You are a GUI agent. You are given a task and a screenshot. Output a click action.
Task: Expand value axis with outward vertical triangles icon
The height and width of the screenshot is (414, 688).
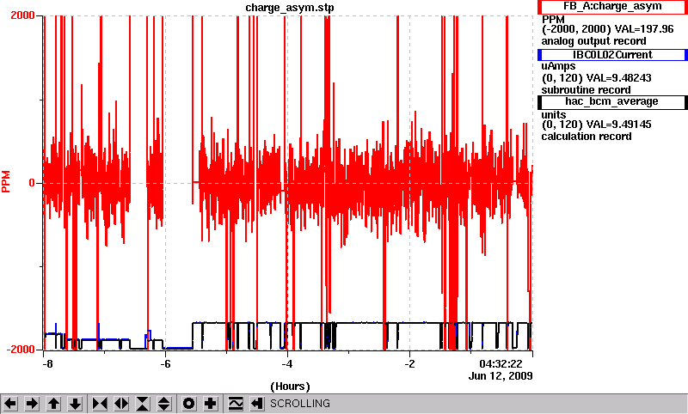164,403
